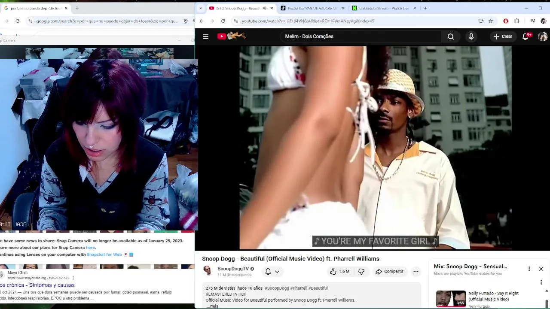
Task: Open Chrome profile avatar in the toolbar
Action: [544, 21]
